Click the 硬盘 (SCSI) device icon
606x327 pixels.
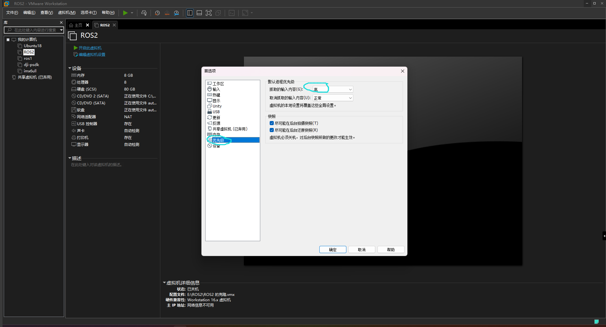74,89
